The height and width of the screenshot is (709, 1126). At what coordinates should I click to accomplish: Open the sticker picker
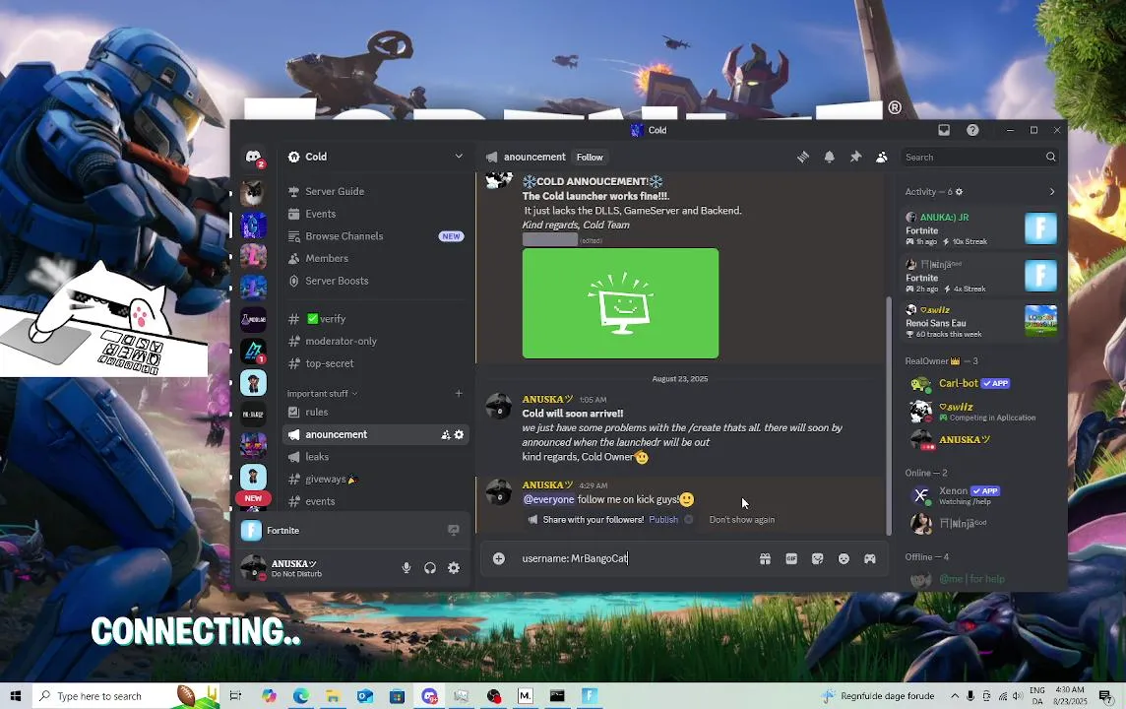pos(817,559)
